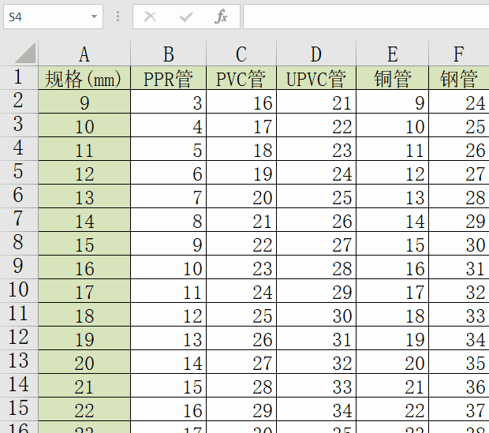Viewport: 489px width, 433px height.
Task: Click cell F13 with value 35
Action: point(459,362)
